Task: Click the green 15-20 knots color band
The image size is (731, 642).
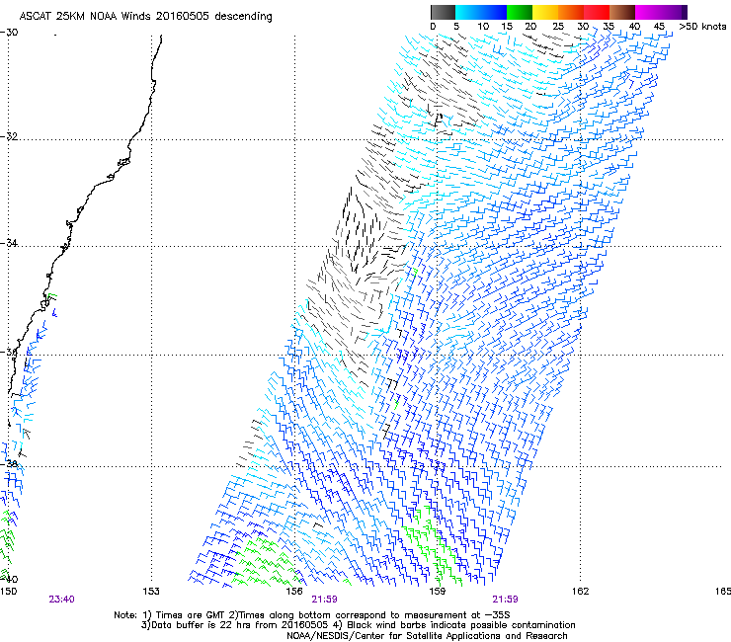Action: 520,12
